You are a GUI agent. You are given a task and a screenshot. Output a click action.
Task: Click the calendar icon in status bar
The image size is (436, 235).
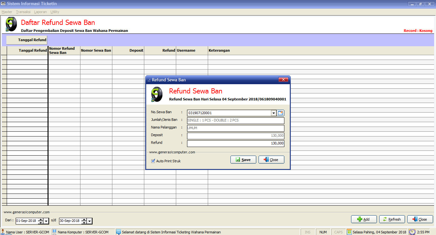[349, 232]
